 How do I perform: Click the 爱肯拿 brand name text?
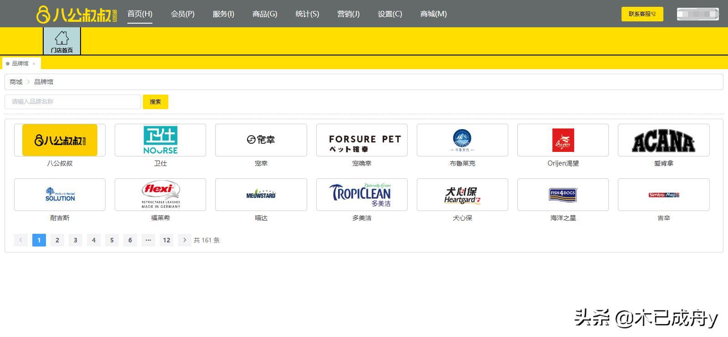click(664, 163)
